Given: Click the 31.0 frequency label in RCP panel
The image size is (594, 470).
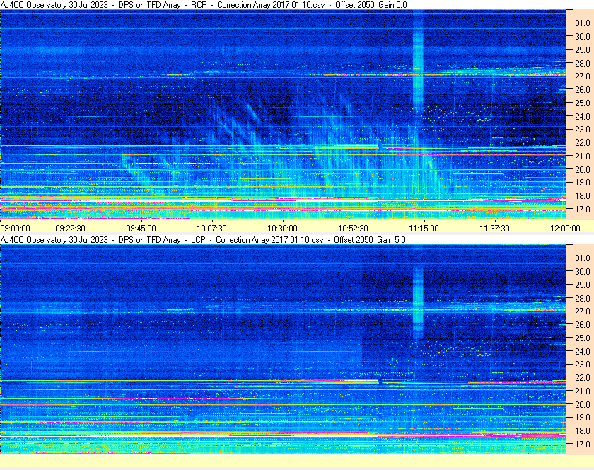Looking at the screenshot, I should [582, 23].
